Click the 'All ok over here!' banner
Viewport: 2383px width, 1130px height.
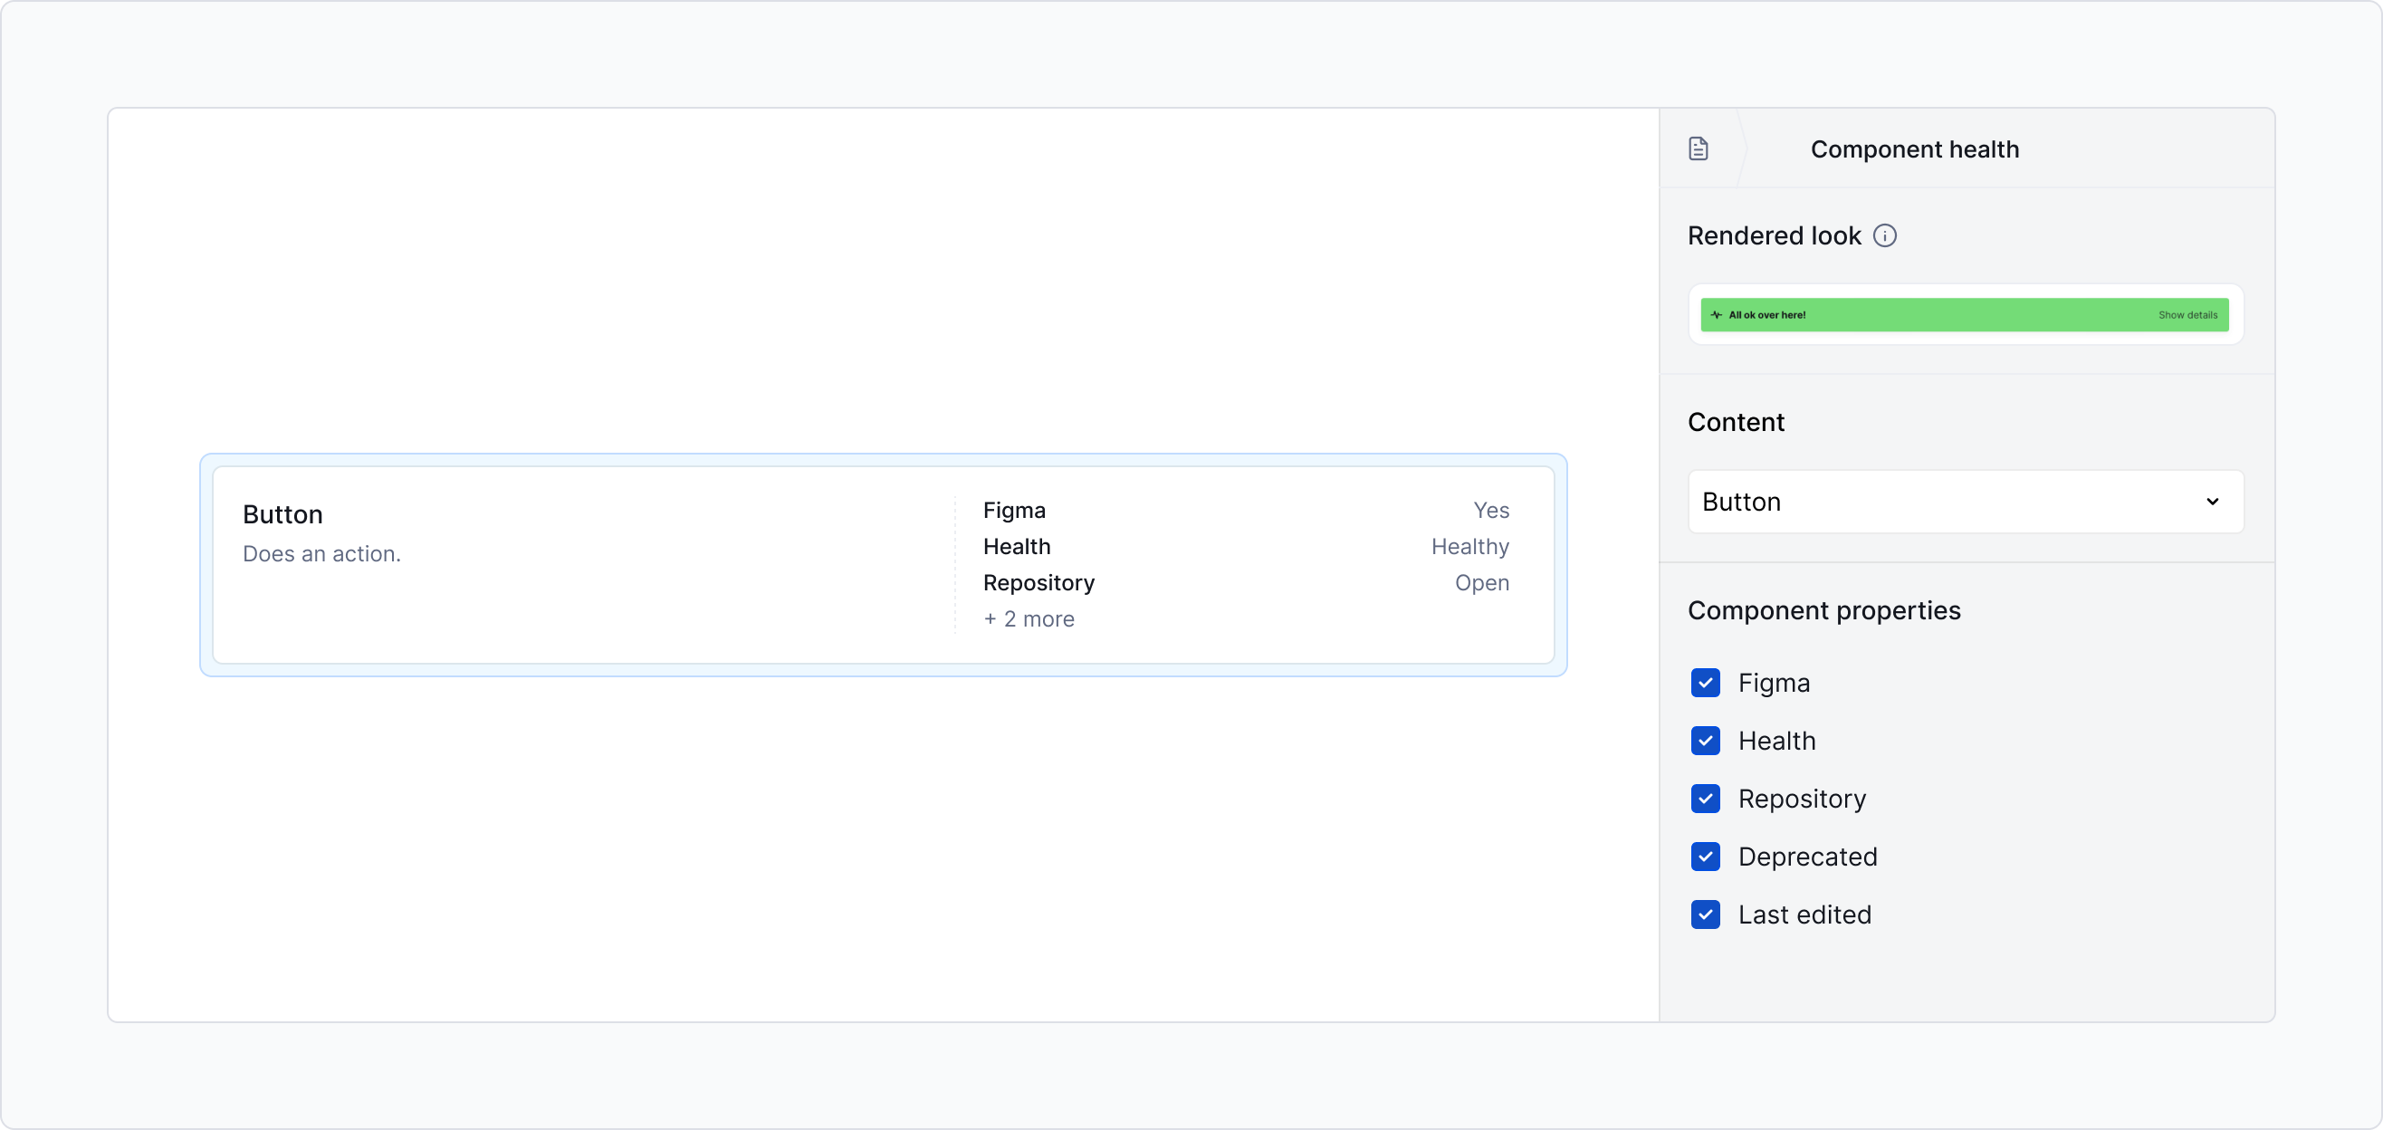[1766, 315]
